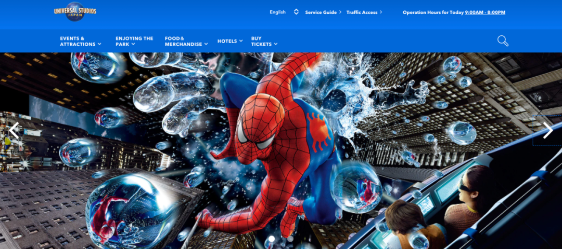Open the search magnifier icon
This screenshot has width=562, height=249.
503,41
